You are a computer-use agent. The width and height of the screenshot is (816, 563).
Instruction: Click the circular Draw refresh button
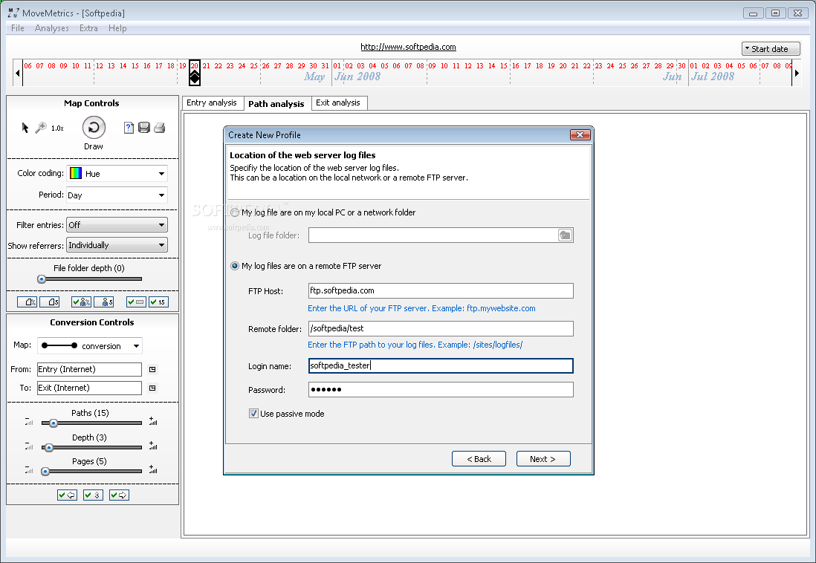[x=94, y=128]
